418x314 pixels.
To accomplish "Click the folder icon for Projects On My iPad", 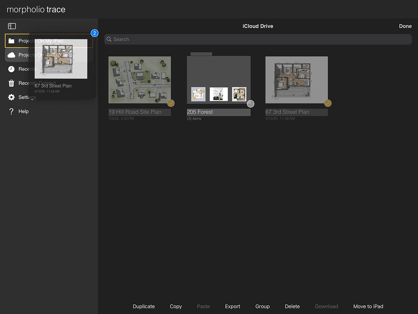I will point(11,41).
